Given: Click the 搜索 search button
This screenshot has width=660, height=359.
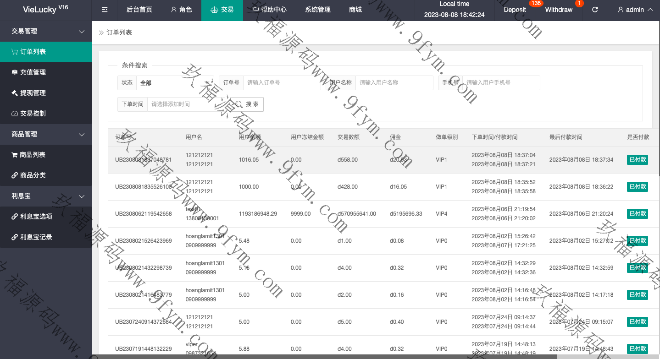Looking at the screenshot, I should 247,104.
